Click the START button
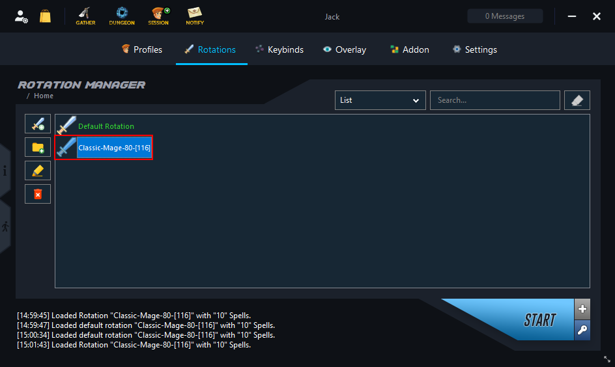615x367 pixels. click(x=539, y=320)
